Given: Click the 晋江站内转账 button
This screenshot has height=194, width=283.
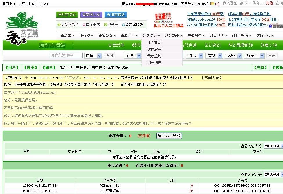Looking at the screenshot, I should pos(169,136).
